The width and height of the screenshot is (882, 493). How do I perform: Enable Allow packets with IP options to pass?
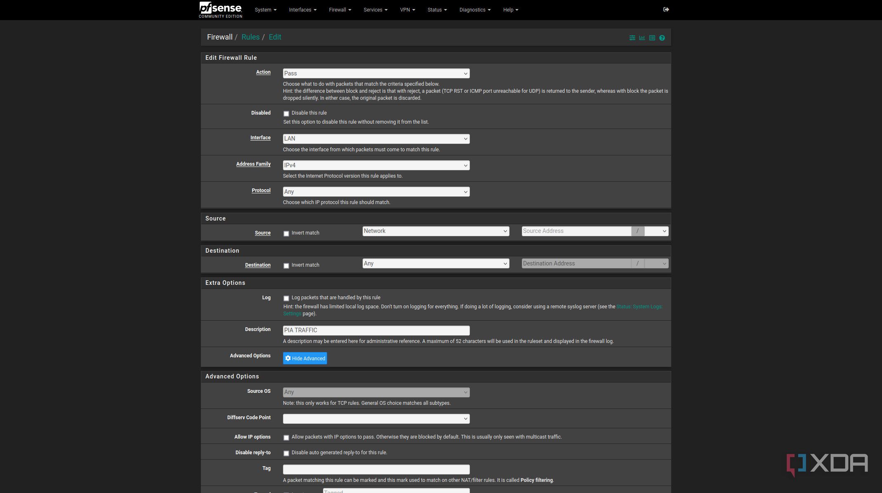[286, 437]
